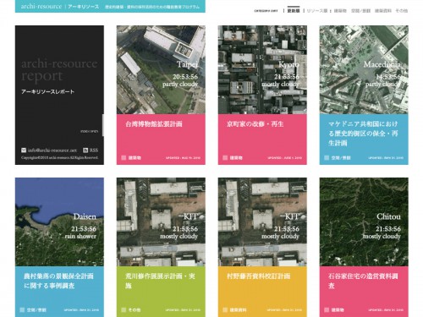The width and height of the screenshot is (423, 317).
Task: Click the Macedonia satellite image thumbnail
Action: (x=364, y=70)
